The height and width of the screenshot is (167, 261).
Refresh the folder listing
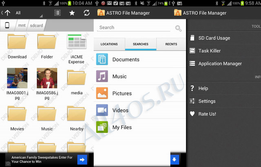87,13
